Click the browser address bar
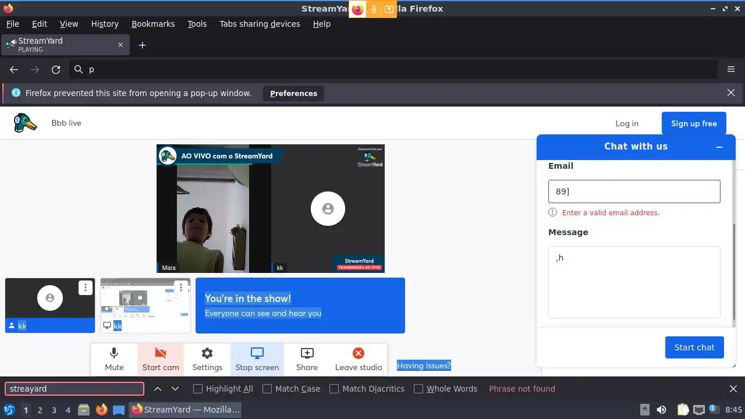Image resolution: width=745 pixels, height=419 pixels. pos(393,69)
